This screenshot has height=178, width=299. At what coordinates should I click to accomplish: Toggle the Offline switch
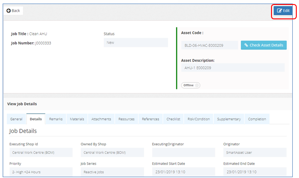190,85
